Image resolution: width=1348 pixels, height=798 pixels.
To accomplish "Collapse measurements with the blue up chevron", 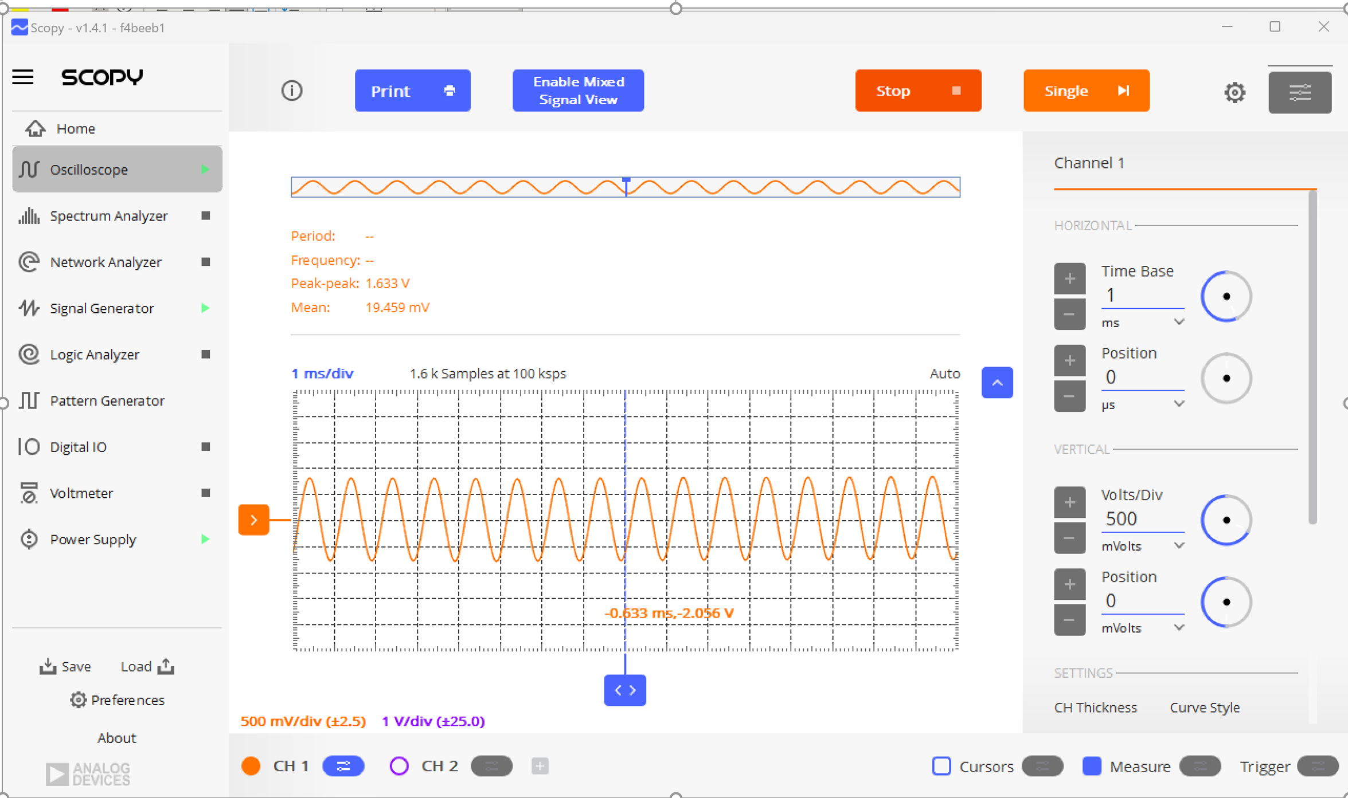I will [x=997, y=383].
